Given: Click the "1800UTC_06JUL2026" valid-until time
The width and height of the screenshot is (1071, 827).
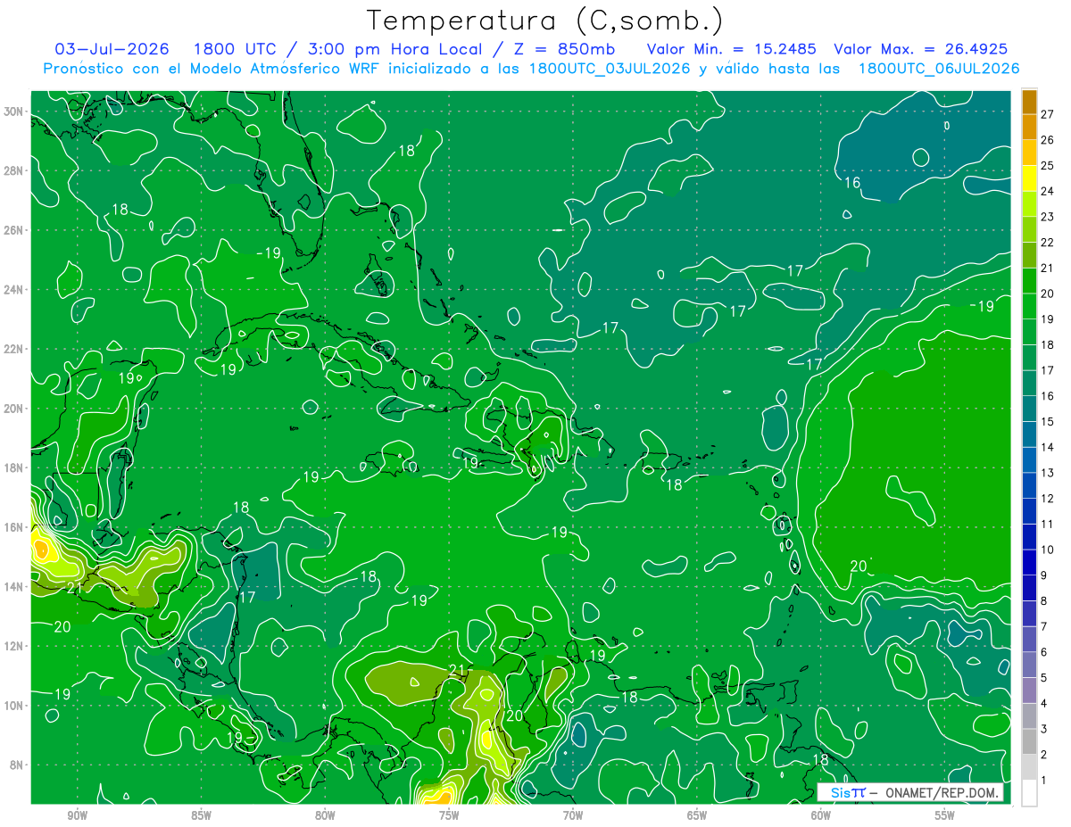Looking at the screenshot, I should click(939, 69).
